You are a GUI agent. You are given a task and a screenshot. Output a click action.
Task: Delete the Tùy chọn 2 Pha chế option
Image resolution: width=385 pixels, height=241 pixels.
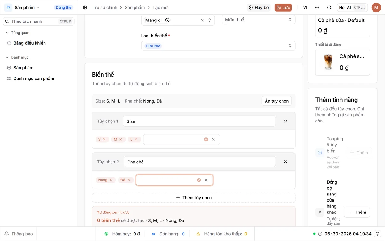[285, 162]
